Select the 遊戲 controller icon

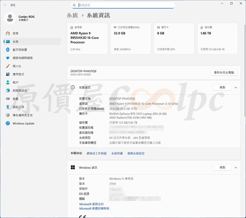click(8, 99)
